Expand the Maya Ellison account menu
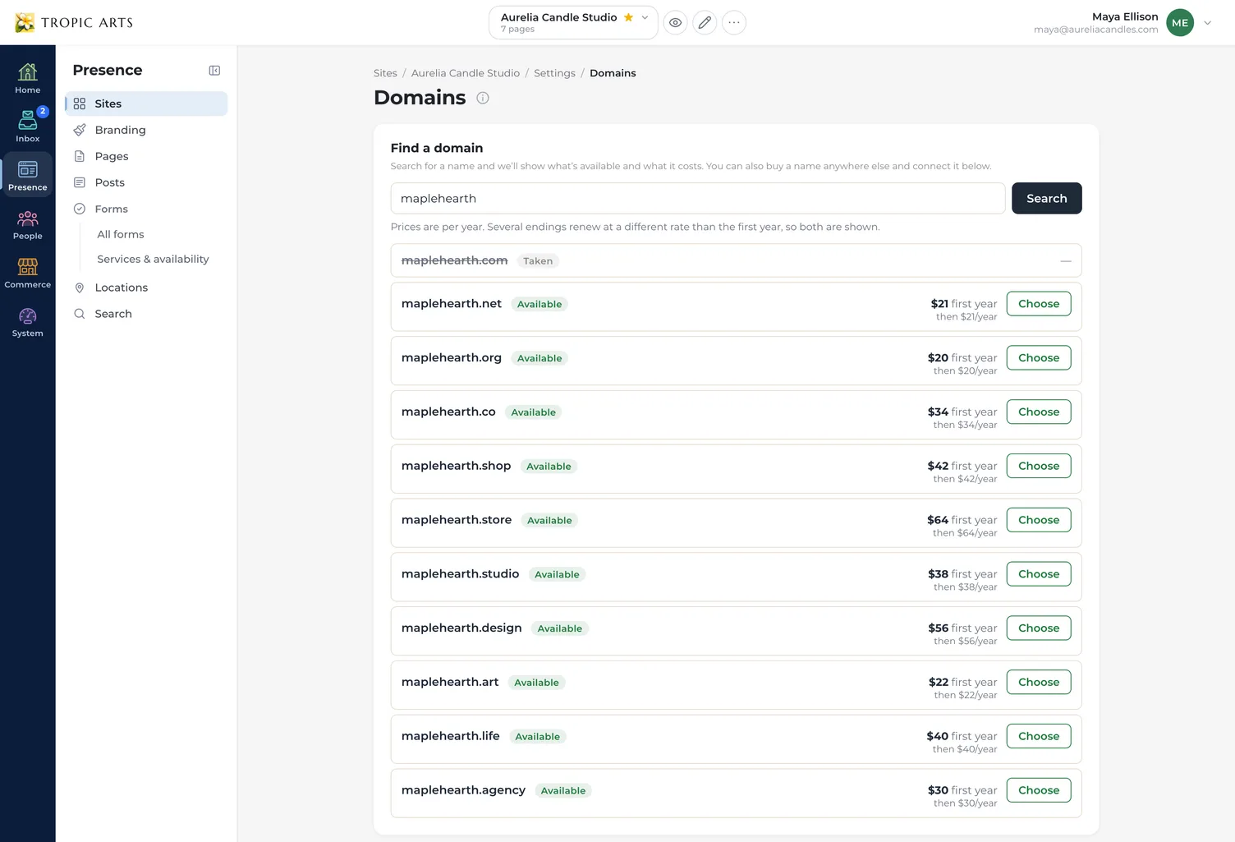 pos(1207,23)
